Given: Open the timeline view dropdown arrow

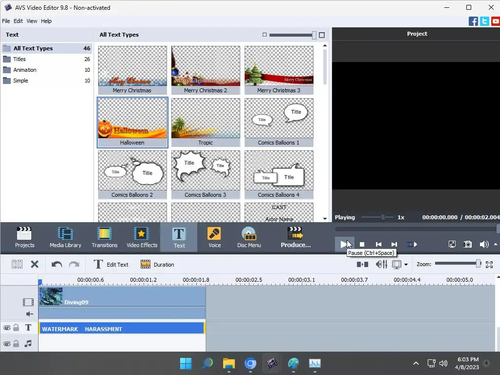Looking at the screenshot, I should pos(406,265).
